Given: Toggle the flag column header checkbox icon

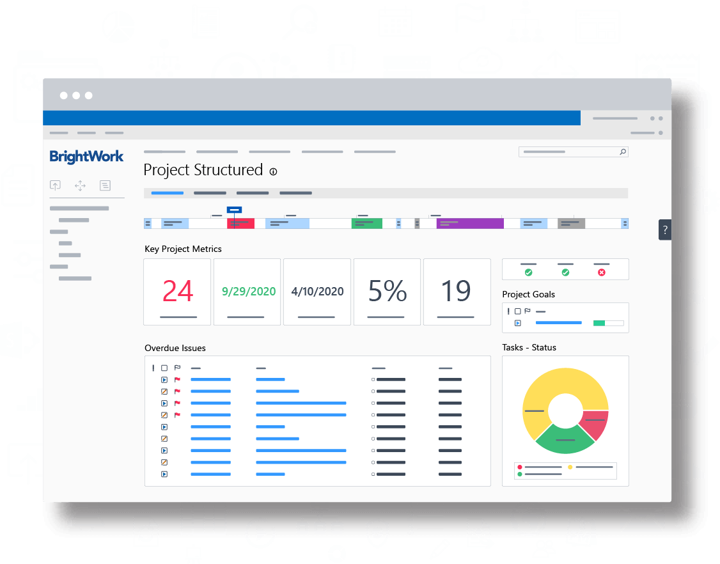Looking at the screenshot, I should click(x=178, y=367).
